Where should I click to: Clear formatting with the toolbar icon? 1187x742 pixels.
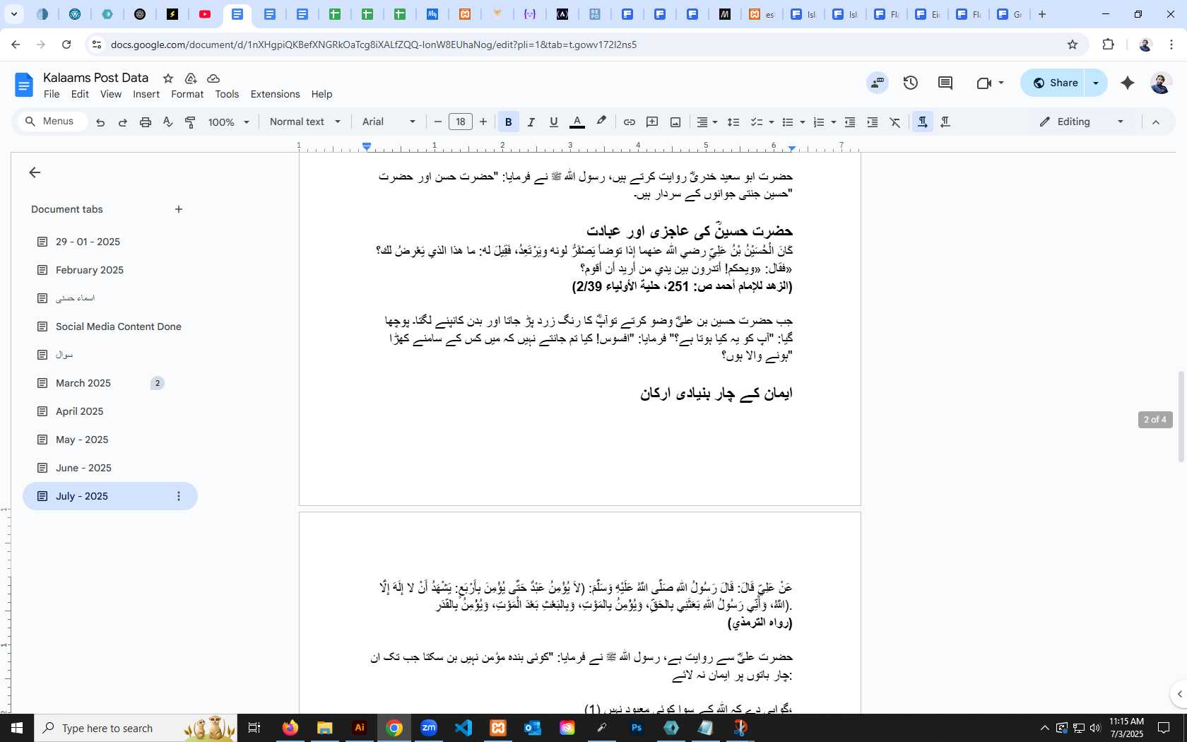click(895, 122)
